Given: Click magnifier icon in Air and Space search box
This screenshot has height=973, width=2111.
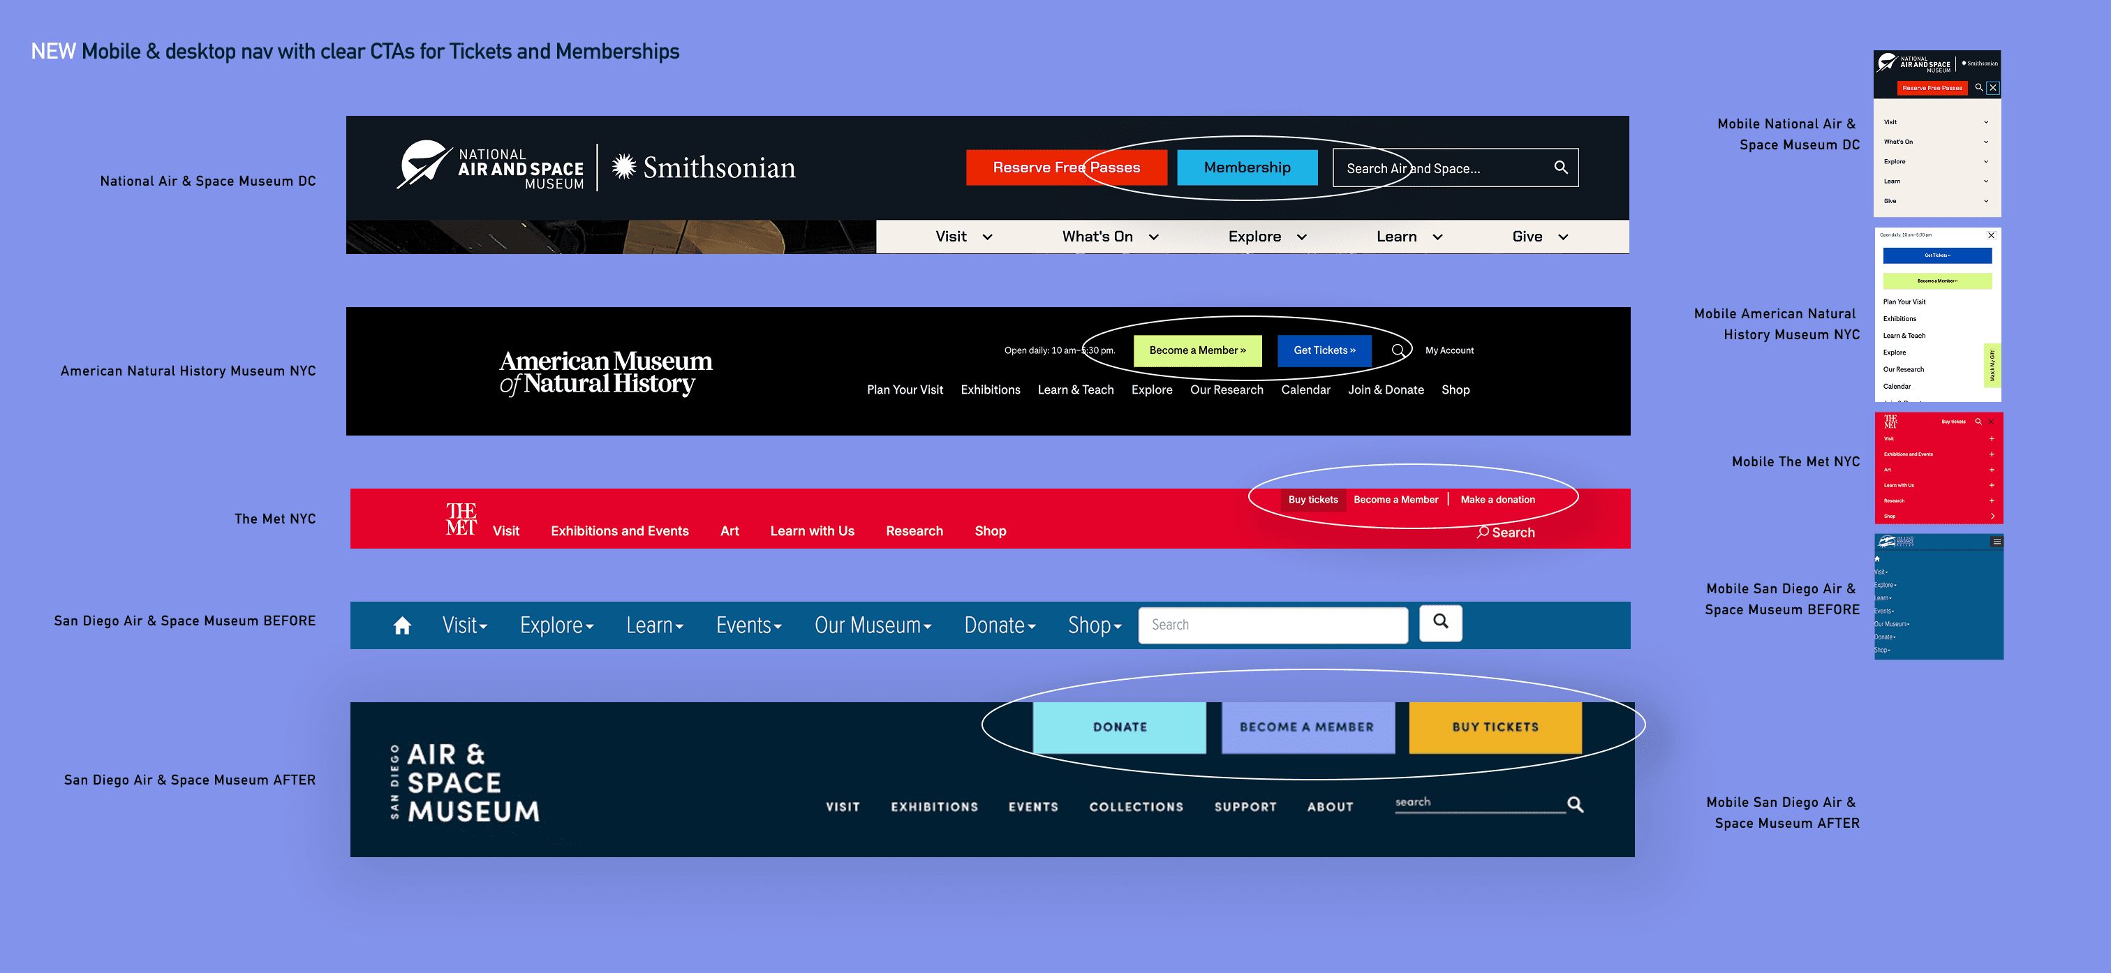Looking at the screenshot, I should pyautogui.click(x=1560, y=168).
